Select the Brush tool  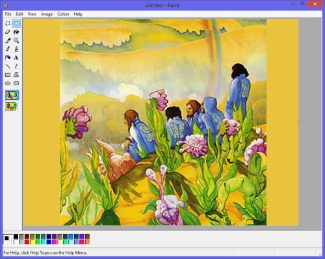pos(16,49)
